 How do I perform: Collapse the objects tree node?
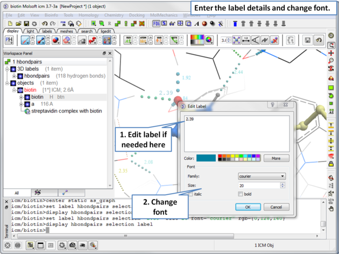pos(7,83)
